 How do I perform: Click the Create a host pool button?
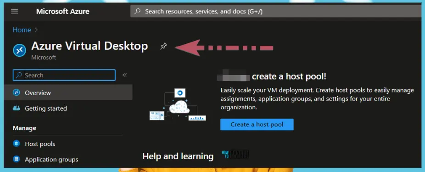coord(257,124)
